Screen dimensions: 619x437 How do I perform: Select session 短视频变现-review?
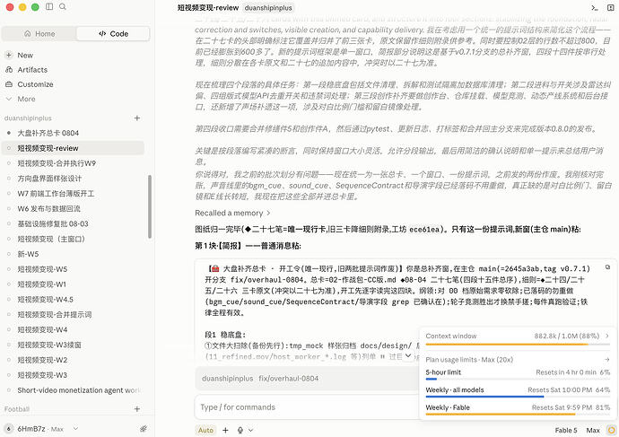[73, 148]
